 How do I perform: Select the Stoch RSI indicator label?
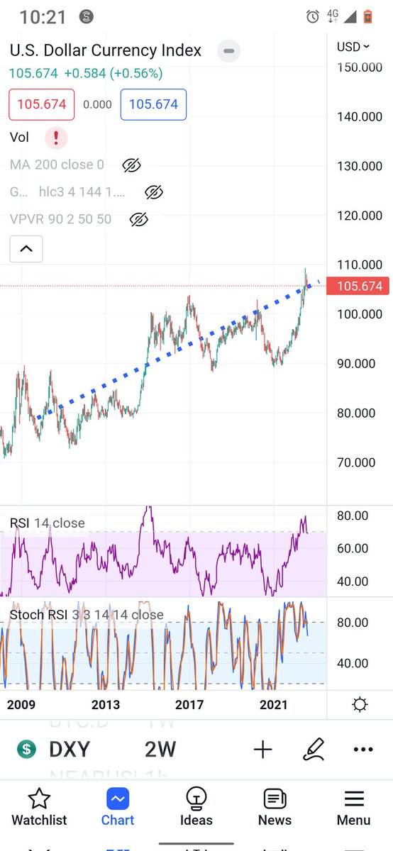click(87, 615)
